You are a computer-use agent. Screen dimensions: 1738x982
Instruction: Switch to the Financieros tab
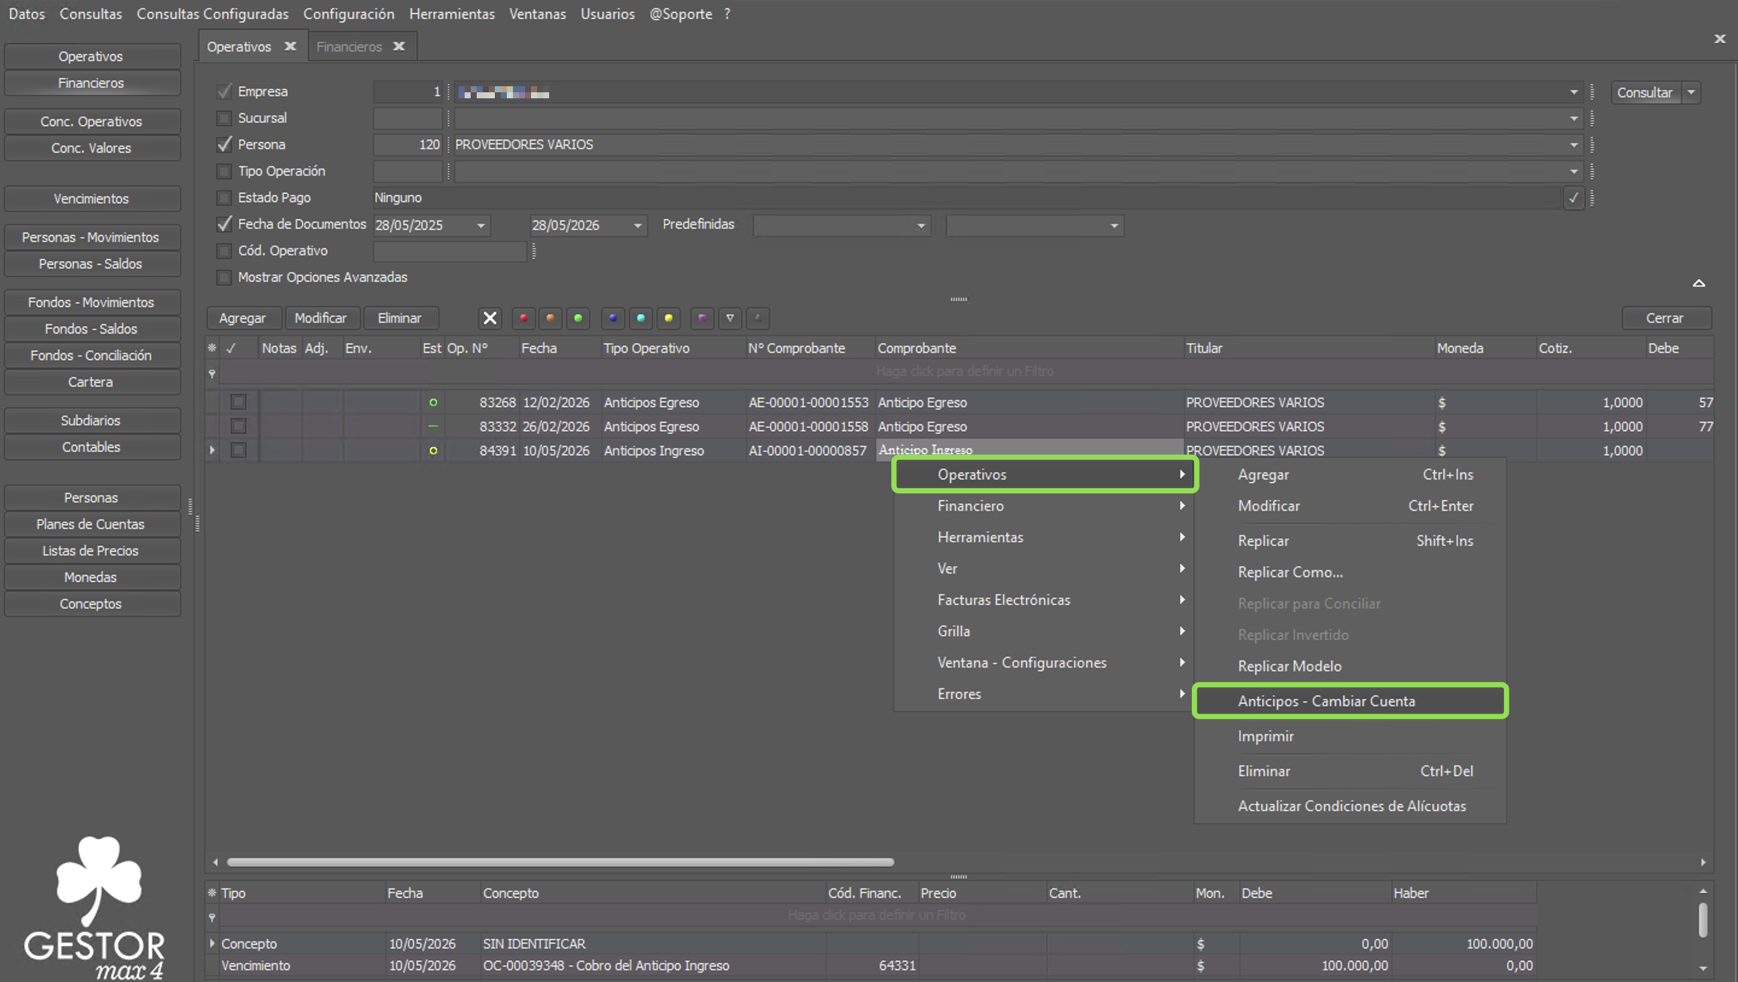[x=349, y=46]
